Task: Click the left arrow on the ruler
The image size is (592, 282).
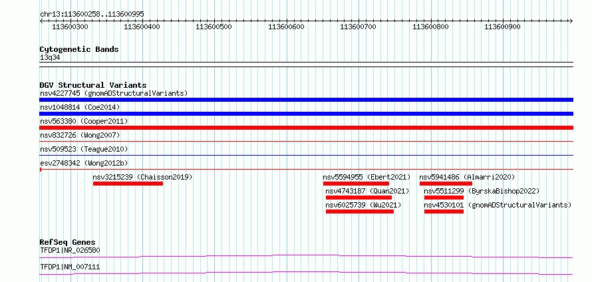Action: coord(41,21)
